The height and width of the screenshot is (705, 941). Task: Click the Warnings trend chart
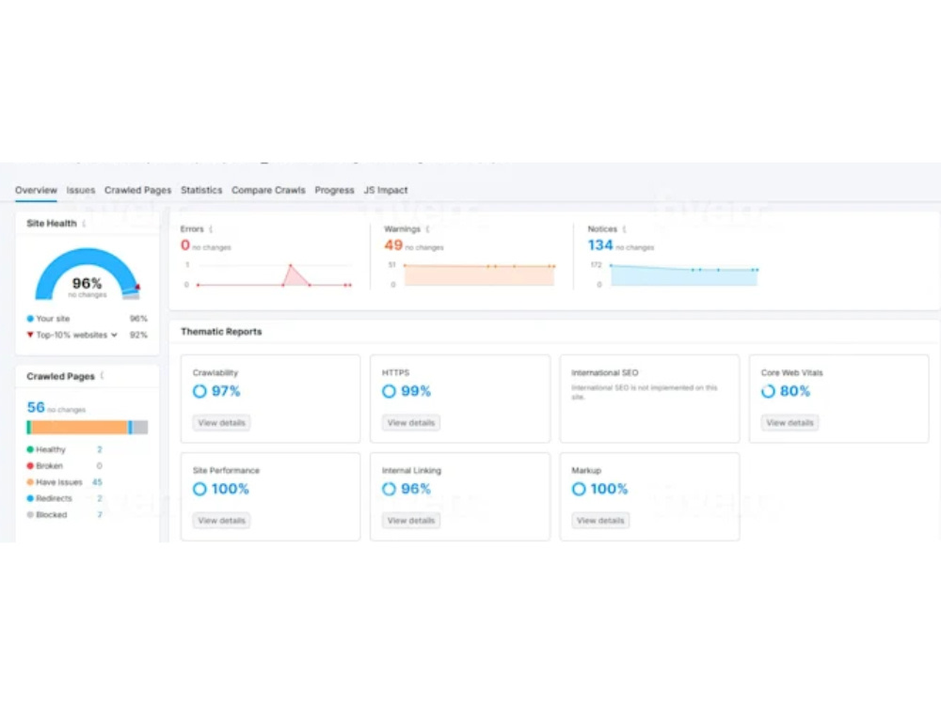(480, 275)
